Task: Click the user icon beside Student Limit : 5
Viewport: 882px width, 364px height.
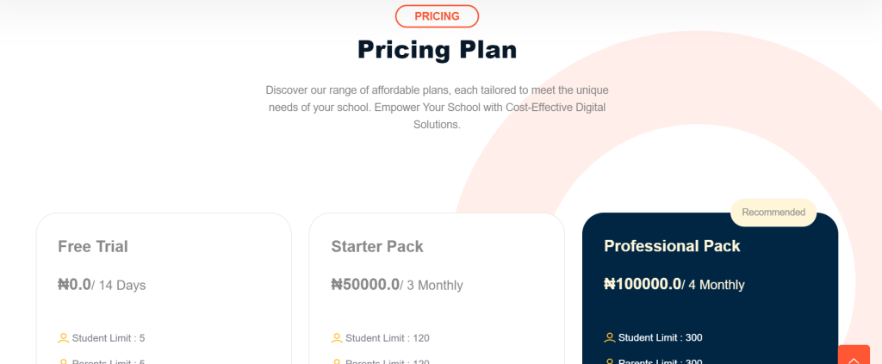Action: click(x=63, y=338)
